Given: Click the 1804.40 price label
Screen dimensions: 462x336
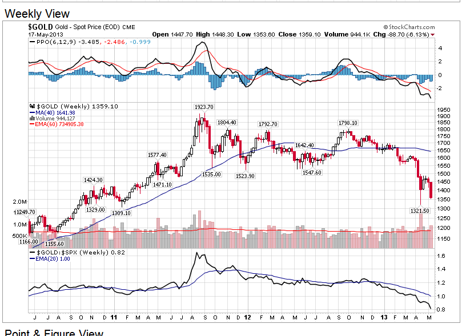Looking at the screenshot, I should click(227, 123).
